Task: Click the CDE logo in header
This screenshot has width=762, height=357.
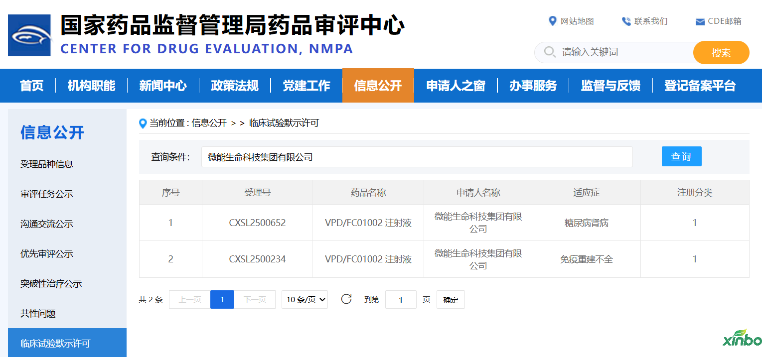Action: [x=29, y=35]
